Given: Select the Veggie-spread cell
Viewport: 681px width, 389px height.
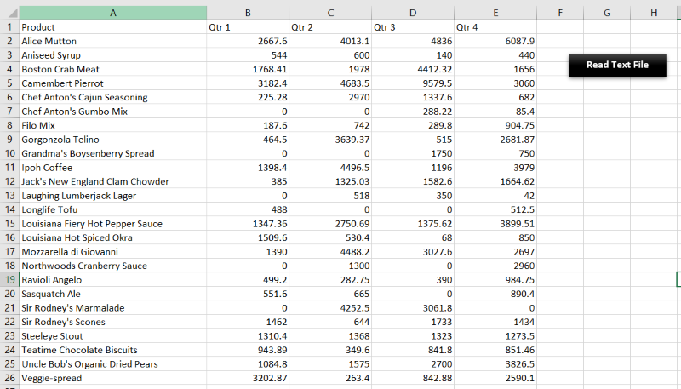Looking at the screenshot, I should tap(113, 378).
